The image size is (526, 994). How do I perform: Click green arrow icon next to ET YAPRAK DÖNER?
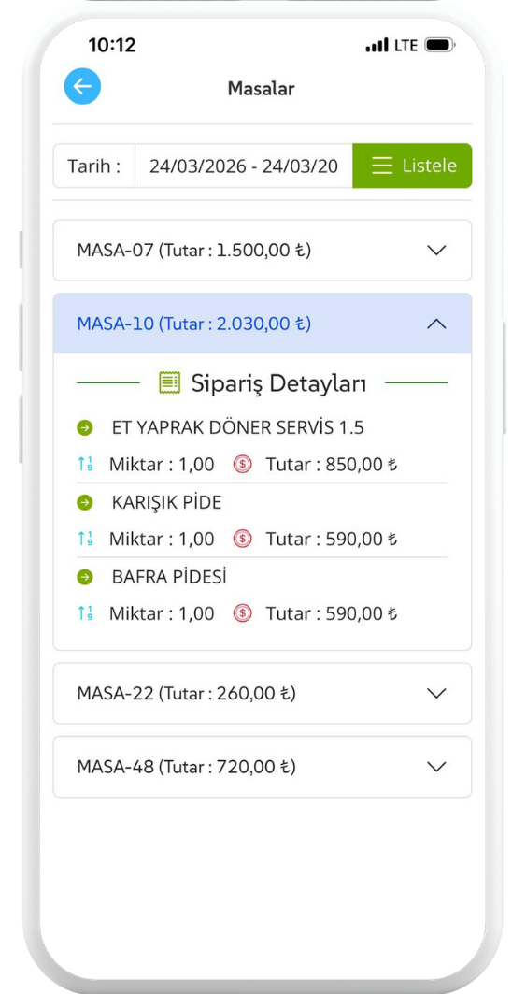85,428
